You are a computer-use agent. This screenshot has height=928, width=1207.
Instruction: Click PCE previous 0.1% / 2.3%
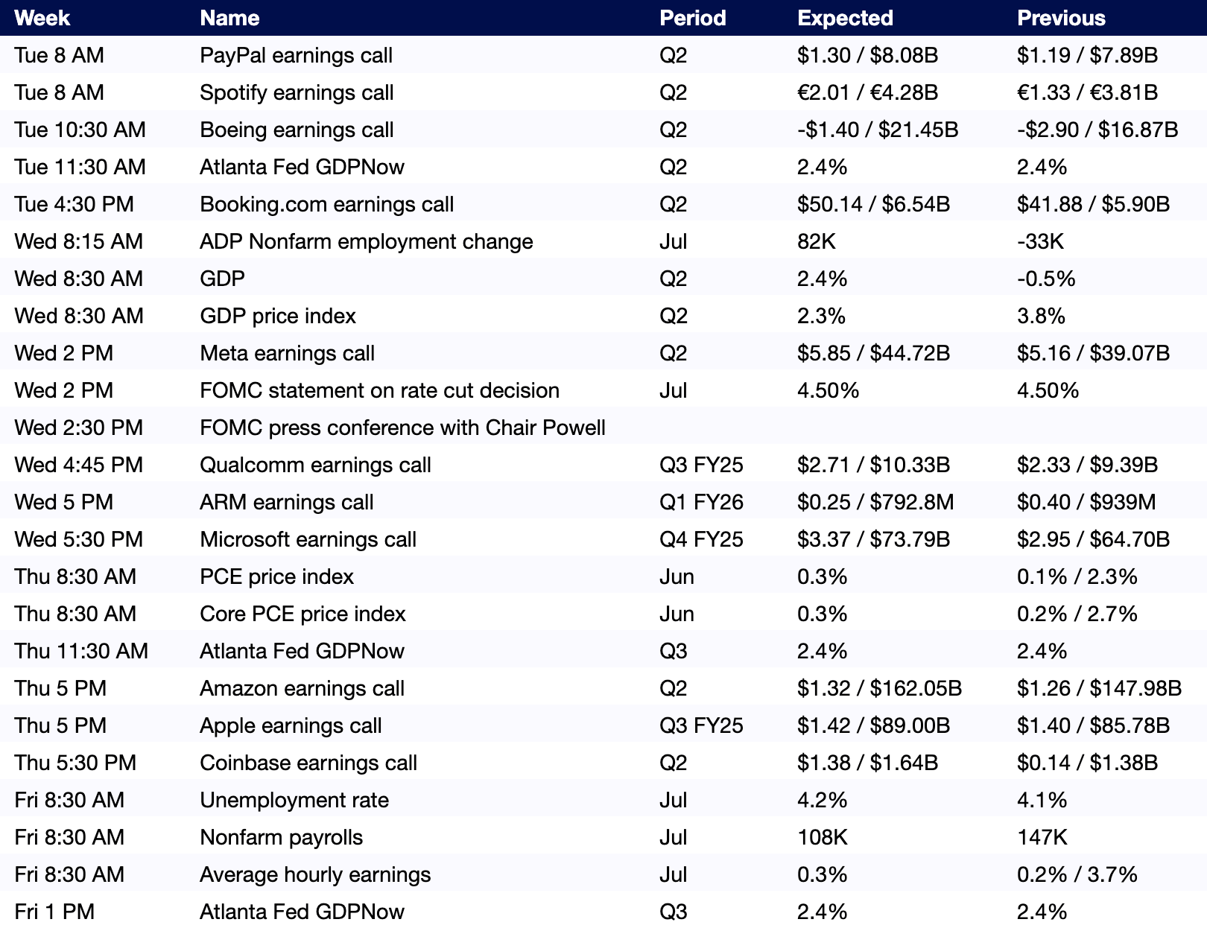[x=1077, y=576]
